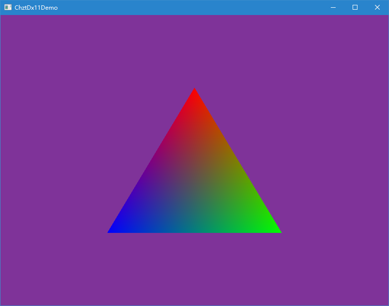Click the center of the gradient triangle
389x306 pixels.
pos(194,184)
